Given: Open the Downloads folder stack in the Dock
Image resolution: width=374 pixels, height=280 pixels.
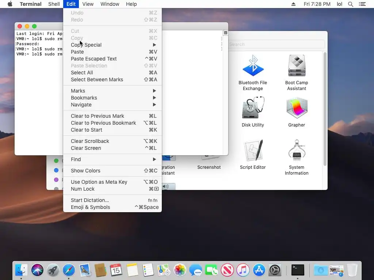Looking at the screenshot, I should click(321, 270).
